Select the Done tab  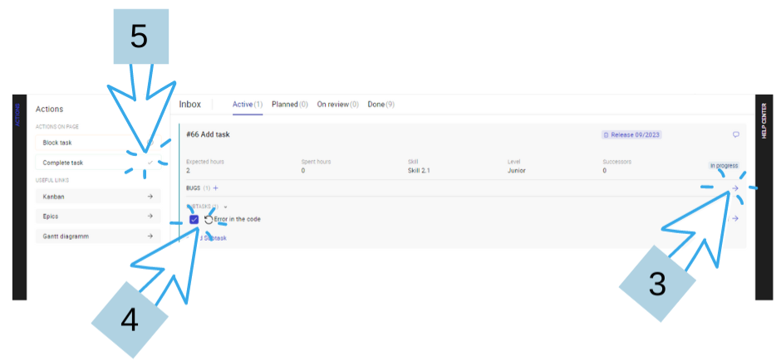click(381, 105)
